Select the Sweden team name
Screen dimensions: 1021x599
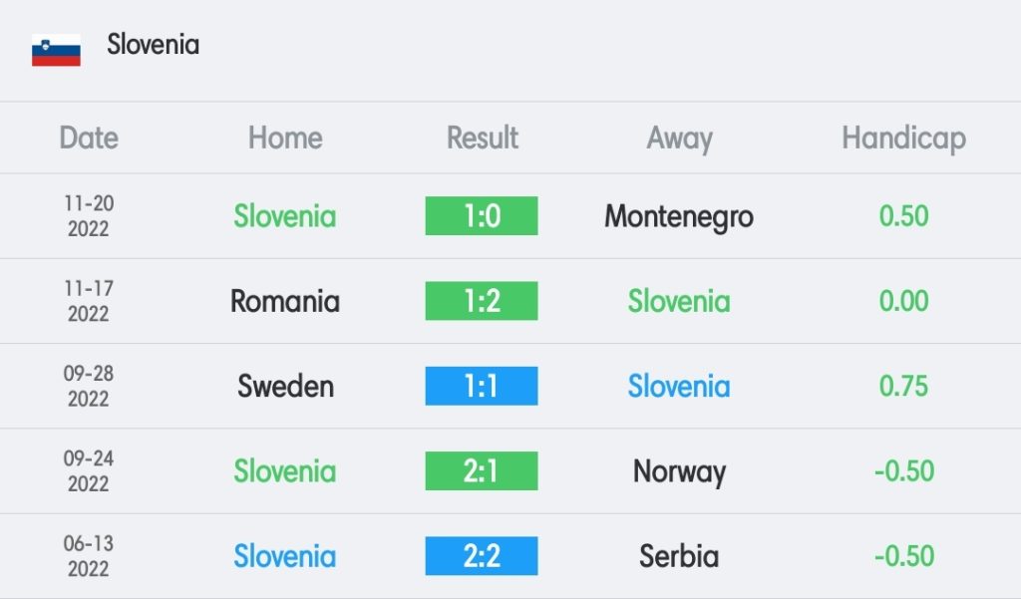pyautogui.click(x=285, y=386)
